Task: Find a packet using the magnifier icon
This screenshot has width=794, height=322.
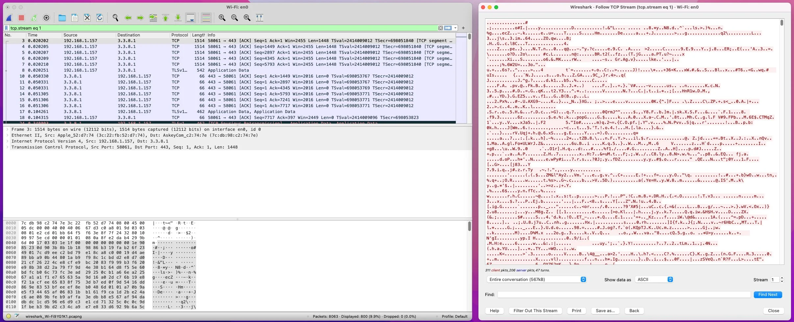Action: (x=115, y=17)
